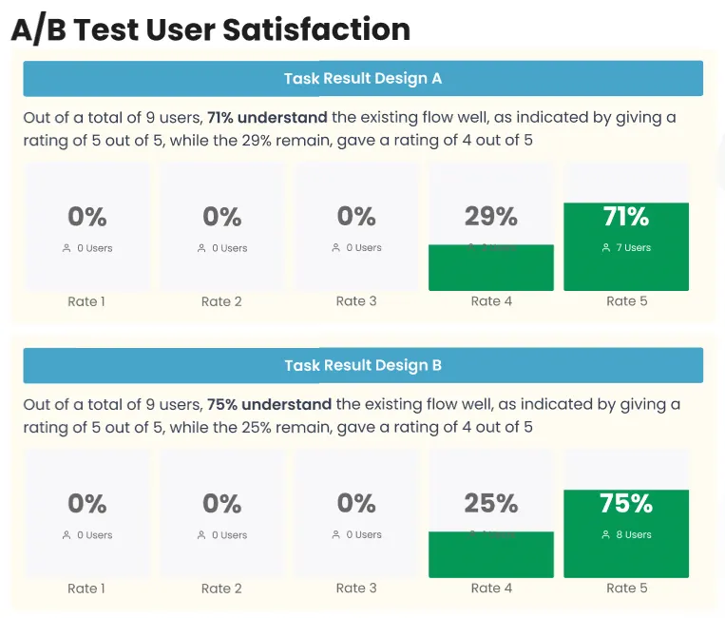The width and height of the screenshot is (725, 618).
Task: Click user icon in Design A Rate 1 card
Action: [x=67, y=248]
